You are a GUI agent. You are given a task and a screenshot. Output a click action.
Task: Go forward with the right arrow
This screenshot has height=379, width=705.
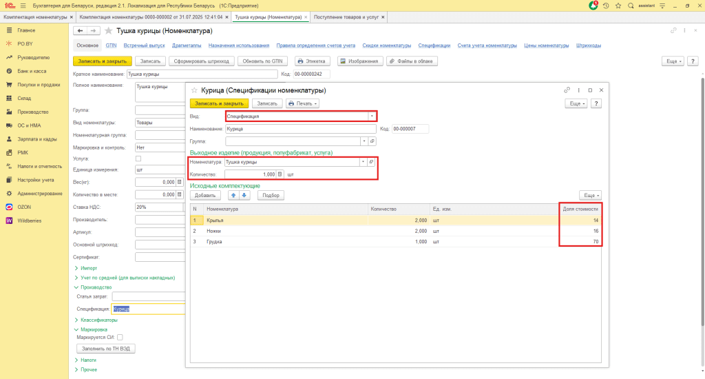pos(93,30)
